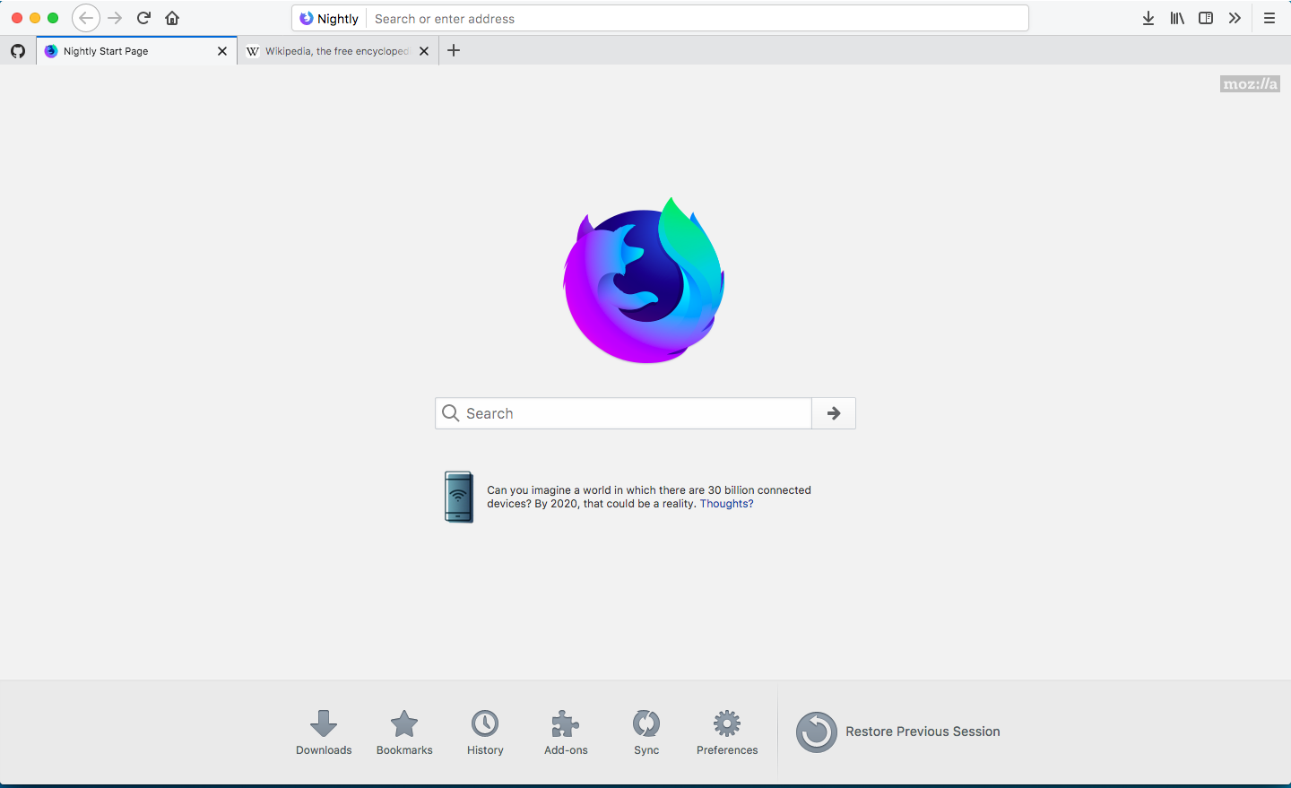Screen dimensions: 1291x788
Task: Click the Nightly label in address bar
Action: [338, 19]
